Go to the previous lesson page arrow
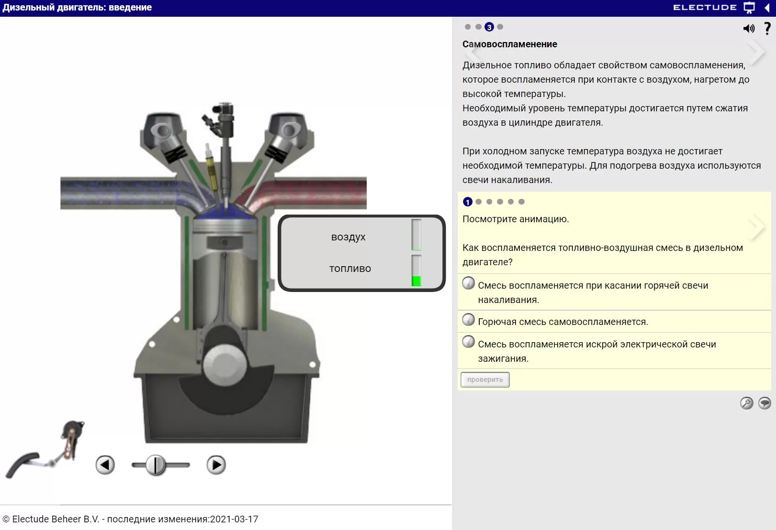The image size is (776, 530). point(472,52)
